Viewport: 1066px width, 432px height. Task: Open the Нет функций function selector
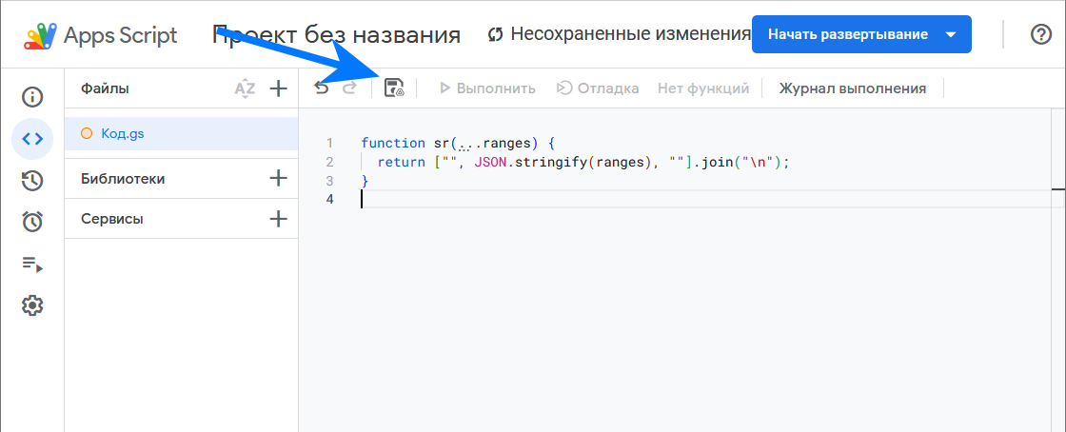pyautogui.click(x=702, y=88)
